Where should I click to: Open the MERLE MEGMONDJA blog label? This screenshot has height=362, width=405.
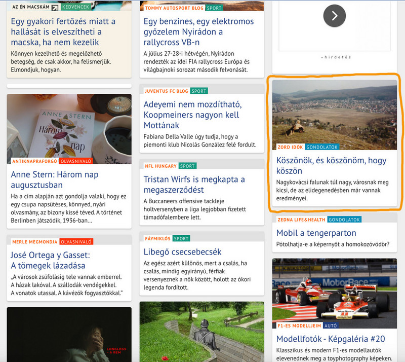pyautogui.click(x=35, y=242)
